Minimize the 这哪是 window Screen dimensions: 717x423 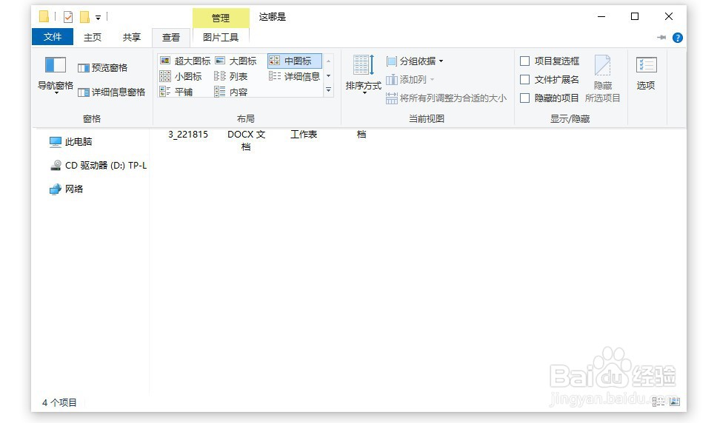click(601, 17)
